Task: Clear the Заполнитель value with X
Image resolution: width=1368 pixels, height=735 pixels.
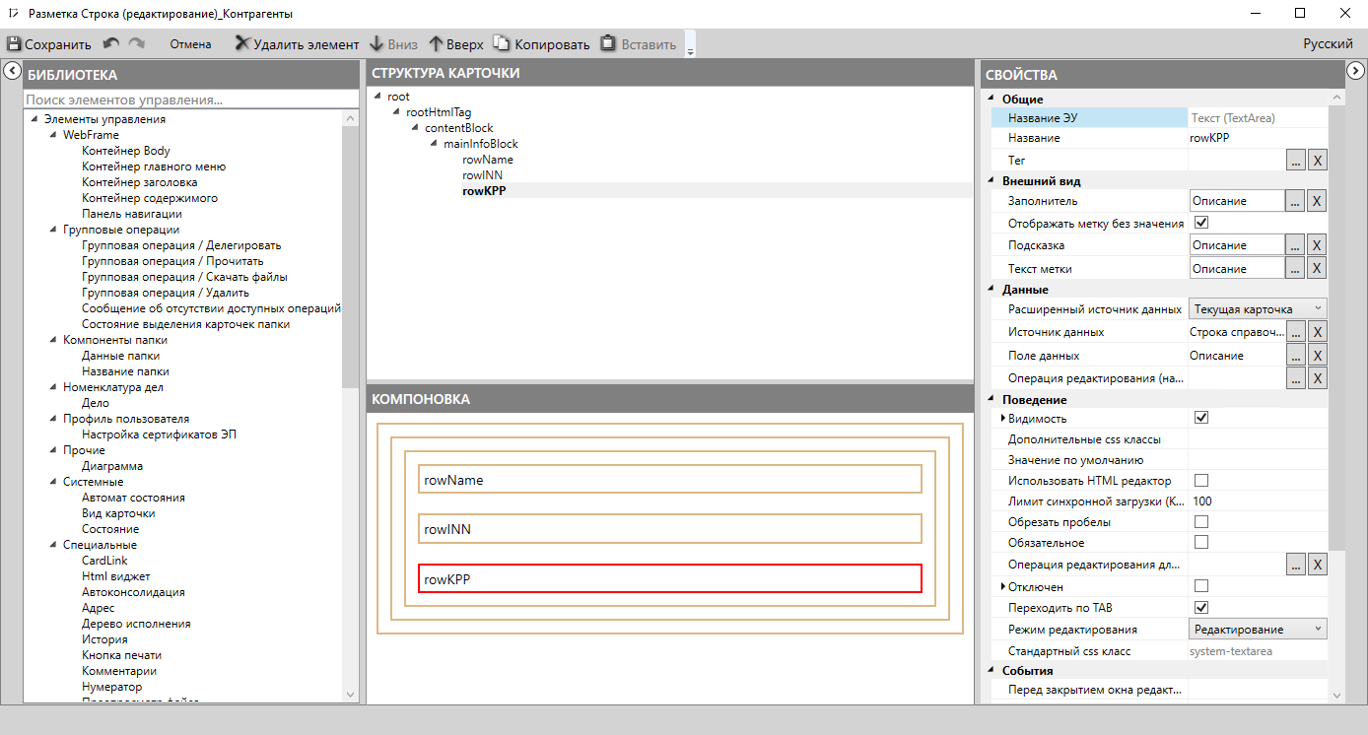Action: (x=1317, y=201)
